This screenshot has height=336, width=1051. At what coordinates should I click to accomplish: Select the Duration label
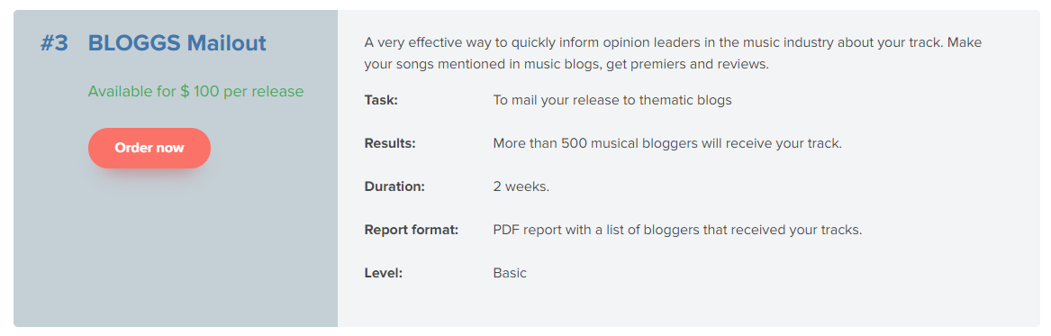click(394, 186)
